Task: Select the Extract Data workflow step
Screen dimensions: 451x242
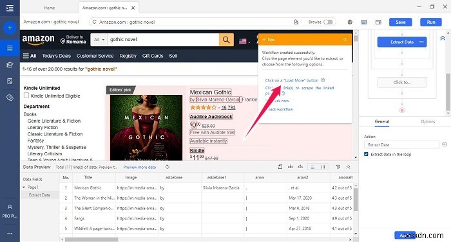Action: 402,42
